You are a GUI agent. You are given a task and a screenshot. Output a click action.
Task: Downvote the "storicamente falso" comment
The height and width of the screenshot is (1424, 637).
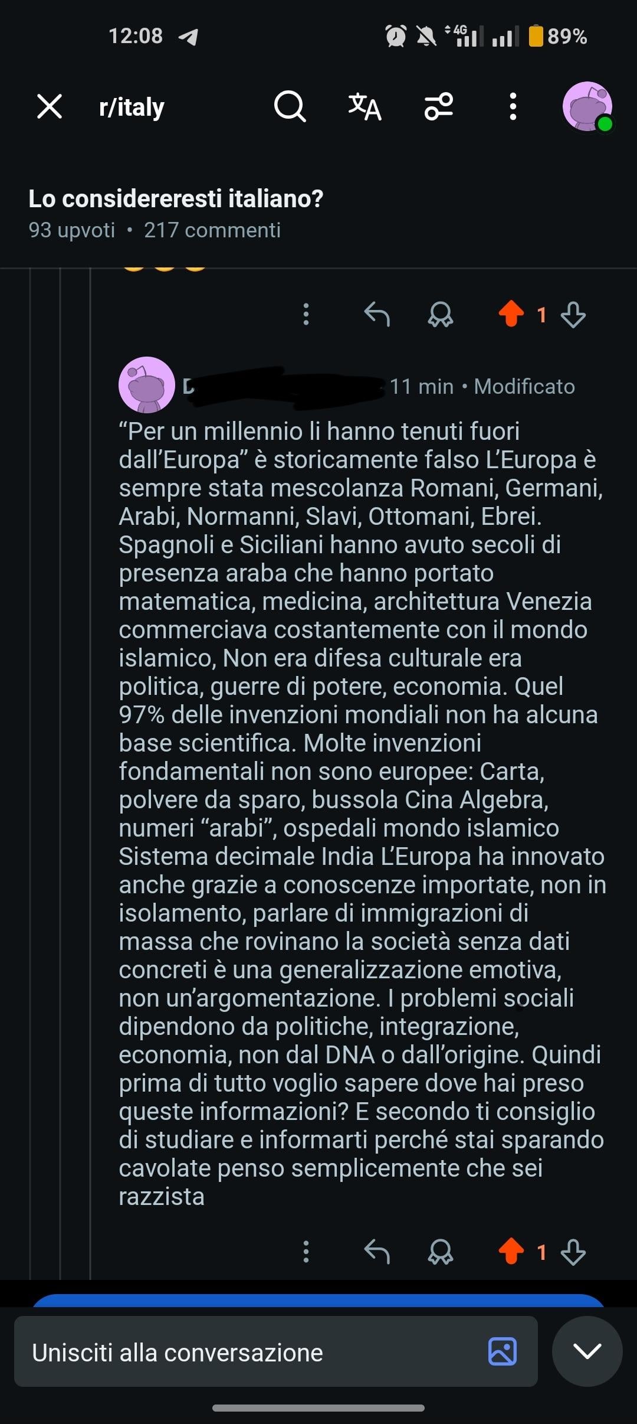point(573,1252)
